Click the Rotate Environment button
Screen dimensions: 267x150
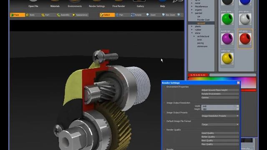[x=220, y=94]
